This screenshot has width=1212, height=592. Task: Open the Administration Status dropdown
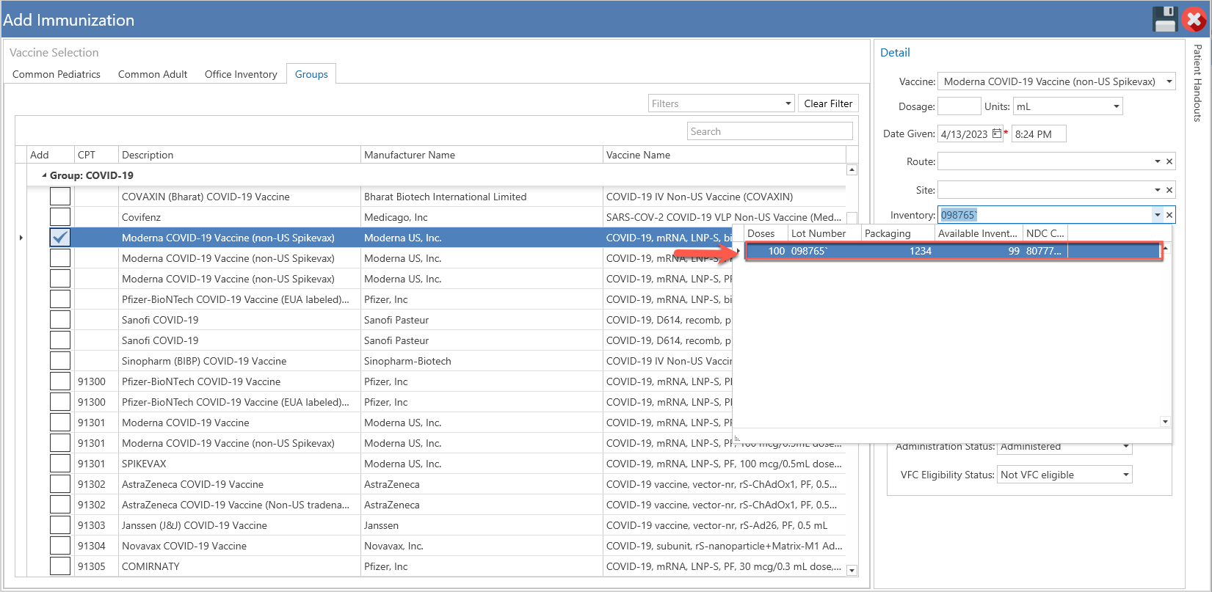(x=1126, y=446)
